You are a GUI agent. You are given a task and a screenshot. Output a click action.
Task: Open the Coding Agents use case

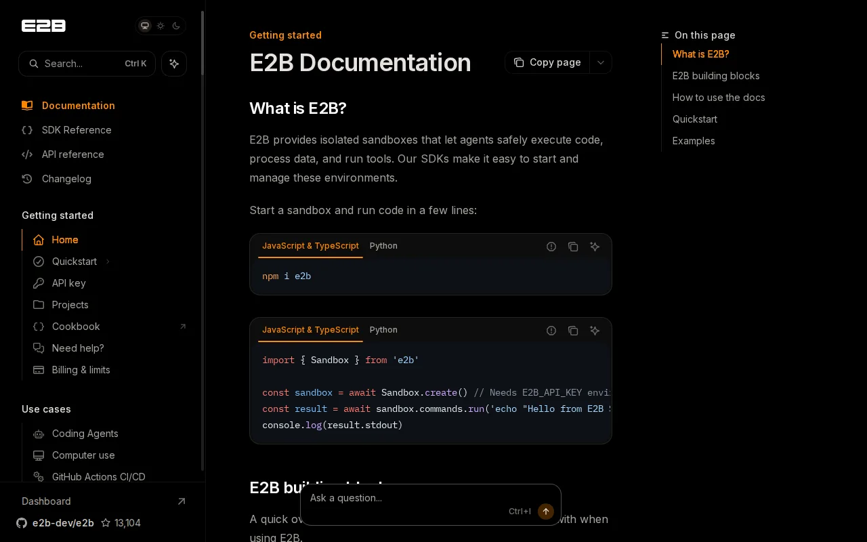click(x=85, y=434)
